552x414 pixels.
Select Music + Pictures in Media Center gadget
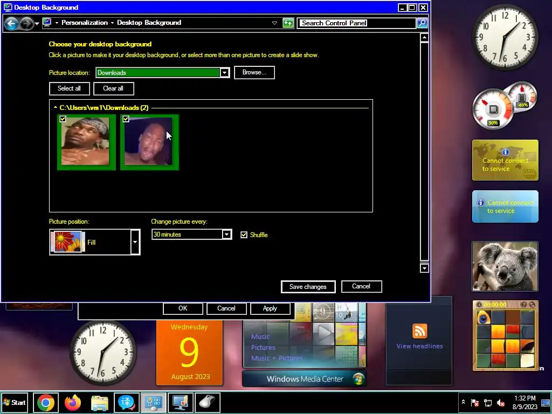277,358
